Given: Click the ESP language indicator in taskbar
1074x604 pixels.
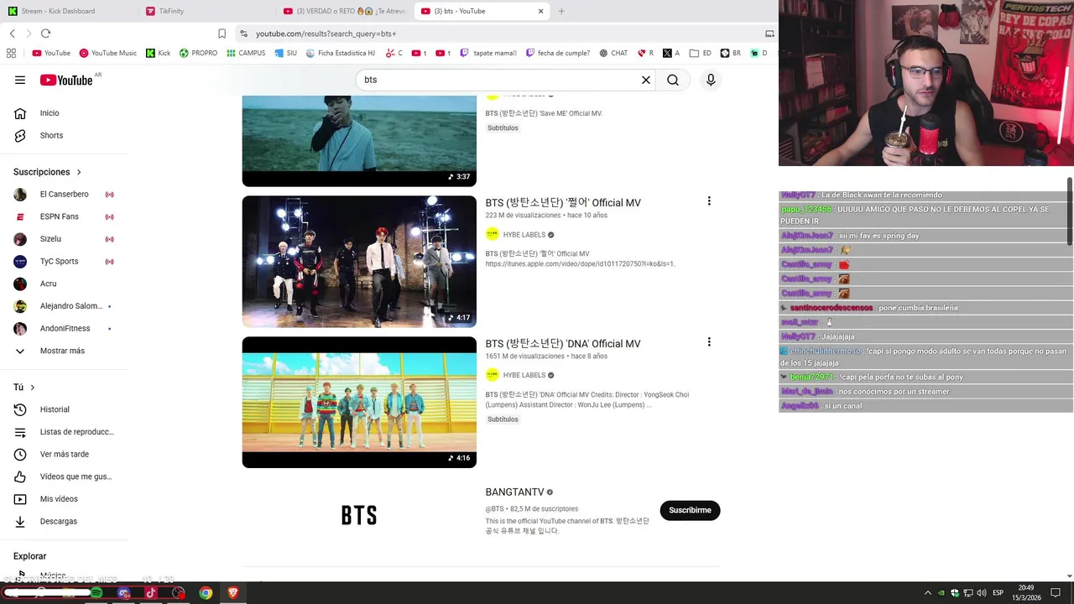Looking at the screenshot, I should click(998, 593).
